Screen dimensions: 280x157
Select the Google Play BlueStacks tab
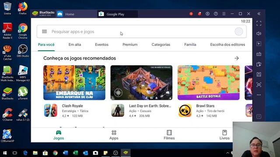[x=118, y=14]
